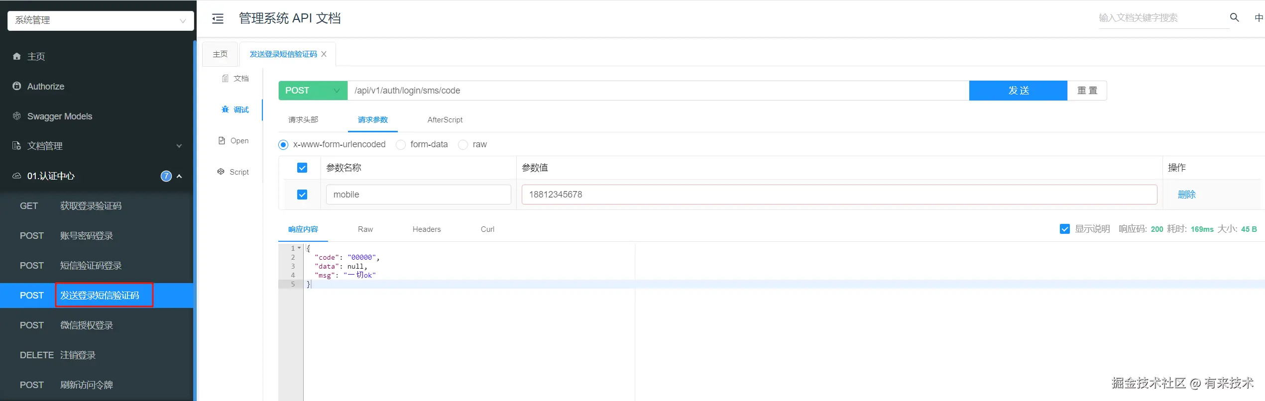Open the 请求头部 tab
1265x401 pixels.
303,120
